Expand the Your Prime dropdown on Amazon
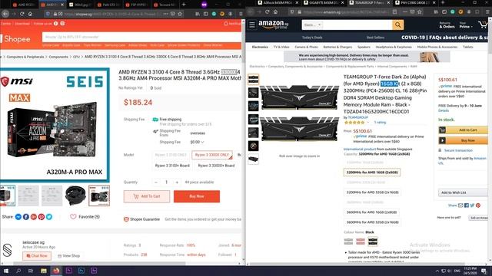Viewport: 492px width, 276px height. [x=466, y=25]
